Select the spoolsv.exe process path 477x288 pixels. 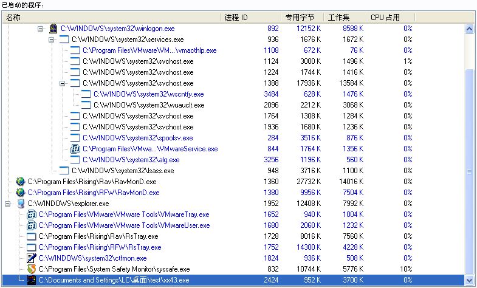point(138,138)
